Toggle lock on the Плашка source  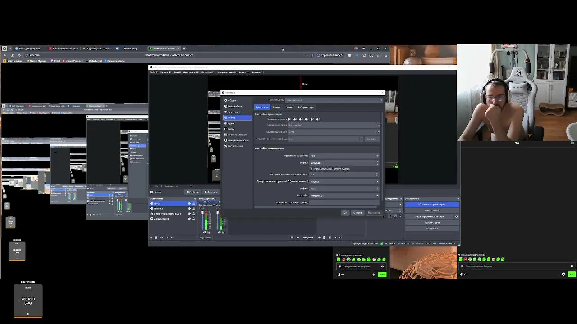[x=194, y=209]
